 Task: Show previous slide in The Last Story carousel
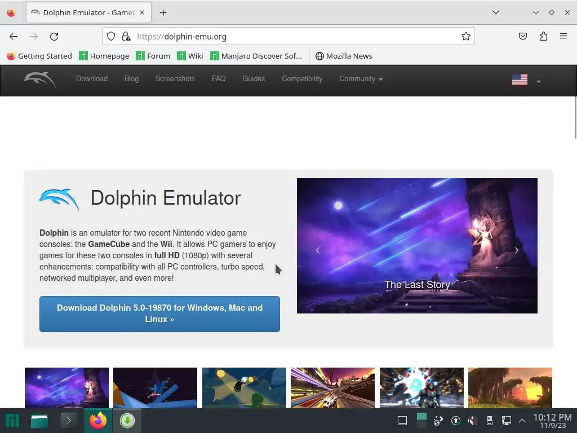318,250
